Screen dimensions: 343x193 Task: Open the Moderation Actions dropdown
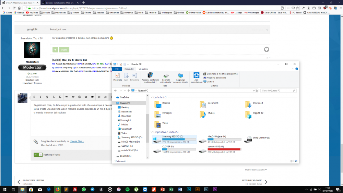256,170
